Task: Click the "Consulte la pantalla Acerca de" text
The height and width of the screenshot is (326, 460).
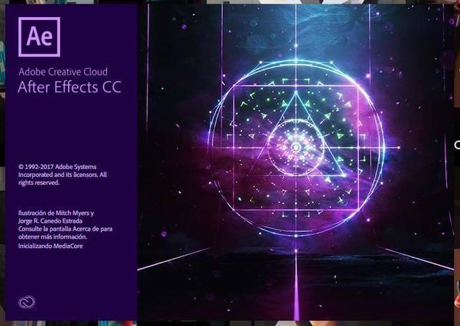Action: [65, 229]
